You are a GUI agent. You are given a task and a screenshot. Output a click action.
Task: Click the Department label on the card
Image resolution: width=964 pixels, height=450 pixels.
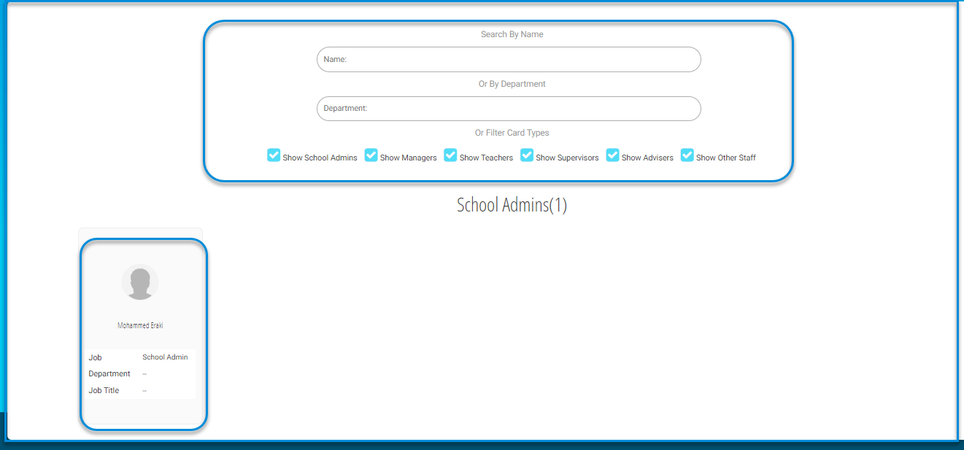(x=109, y=374)
